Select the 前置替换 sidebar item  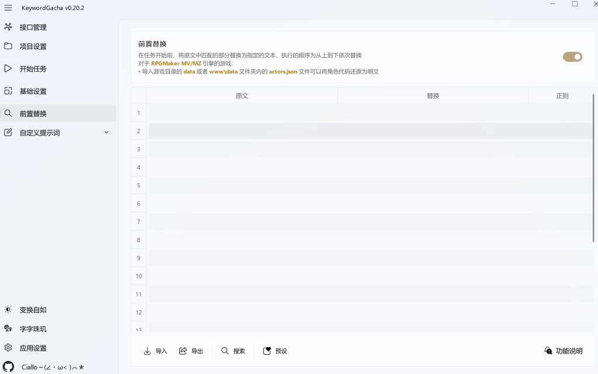click(x=33, y=114)
